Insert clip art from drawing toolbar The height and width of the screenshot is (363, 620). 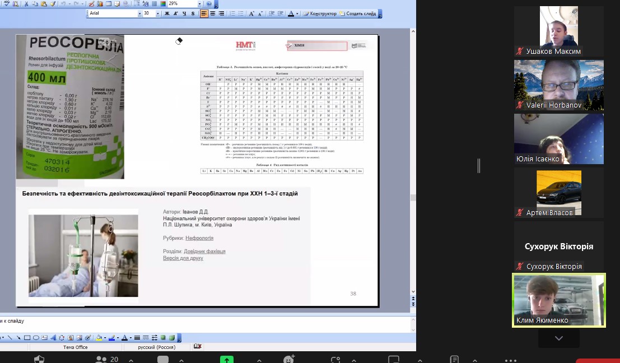71,338
